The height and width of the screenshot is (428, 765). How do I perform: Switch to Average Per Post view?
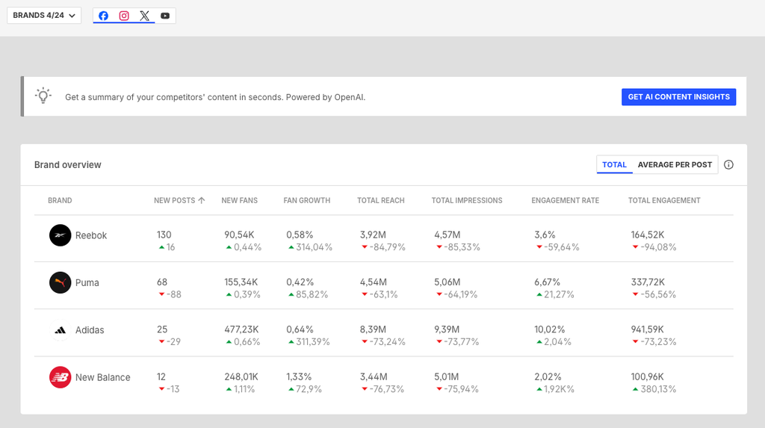[x=675, y=164]
